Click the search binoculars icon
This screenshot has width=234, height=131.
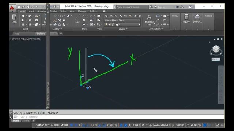[x=151, y=7]
